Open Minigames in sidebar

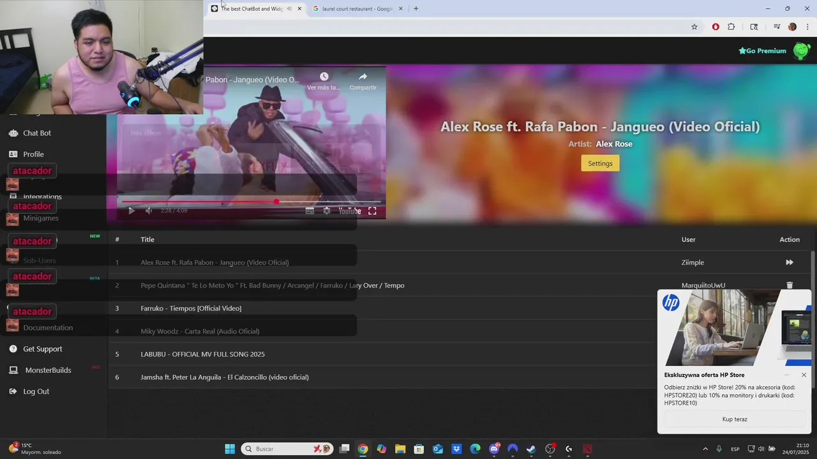click(x=41, y=218)
